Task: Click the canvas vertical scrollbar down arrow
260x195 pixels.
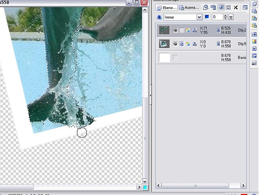Action: [x=145, y=182]
